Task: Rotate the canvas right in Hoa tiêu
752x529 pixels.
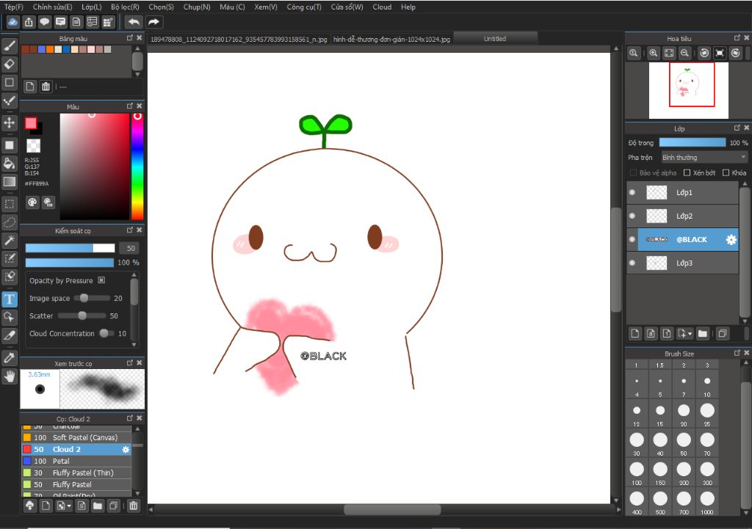Action: coord(736,53)
